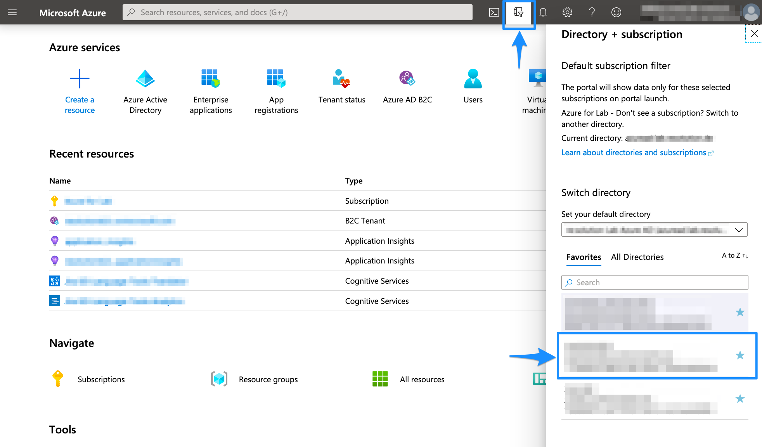The image size is (762, 447).
Task: Toggle the third directory favorite star
Action: (x=740, y=398)
